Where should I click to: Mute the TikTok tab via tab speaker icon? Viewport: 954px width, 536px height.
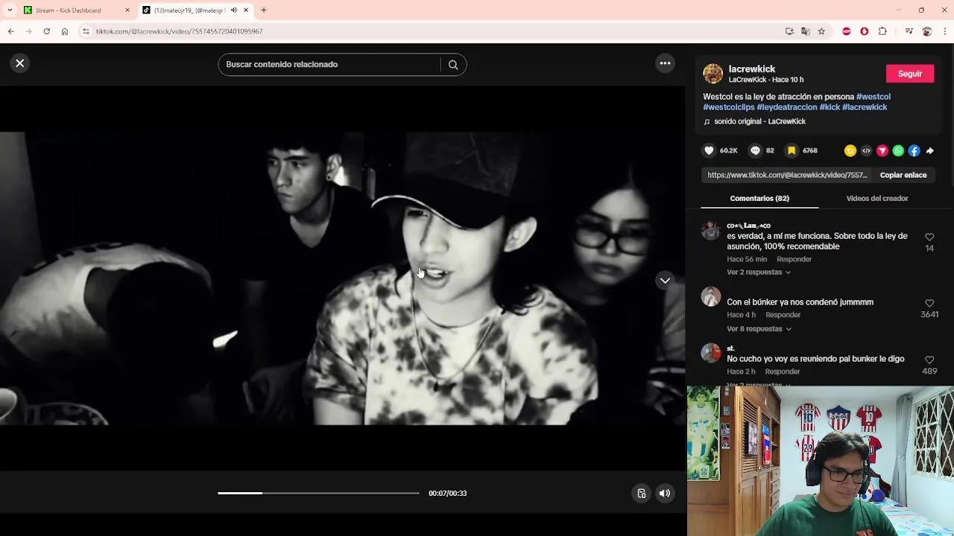[234, 10]
